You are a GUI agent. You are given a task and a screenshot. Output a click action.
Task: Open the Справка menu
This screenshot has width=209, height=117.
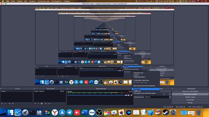point(67,1)
